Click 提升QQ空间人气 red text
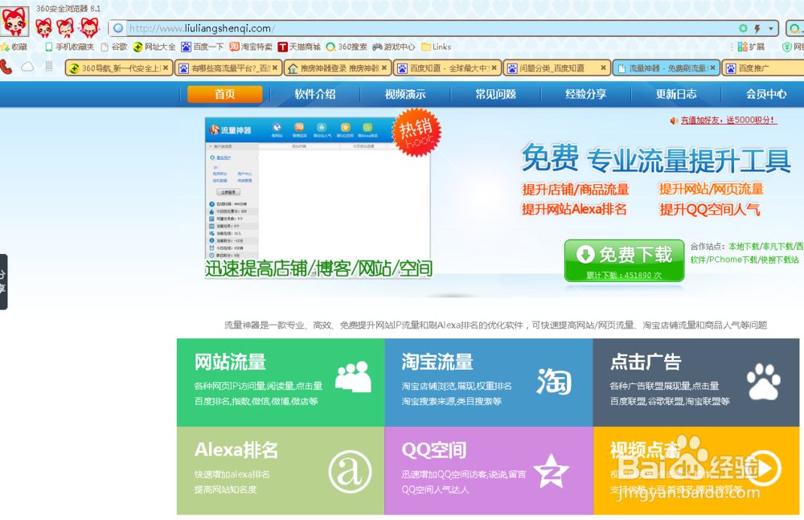The height and width of the screenshot is (520, 804). [x=710, y=209]
